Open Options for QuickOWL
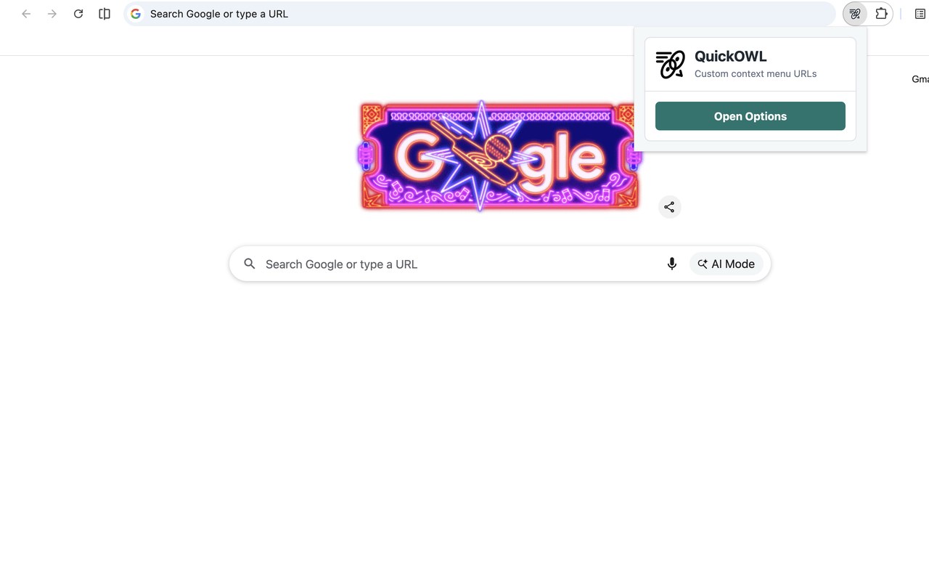 [x=750, y=116]
